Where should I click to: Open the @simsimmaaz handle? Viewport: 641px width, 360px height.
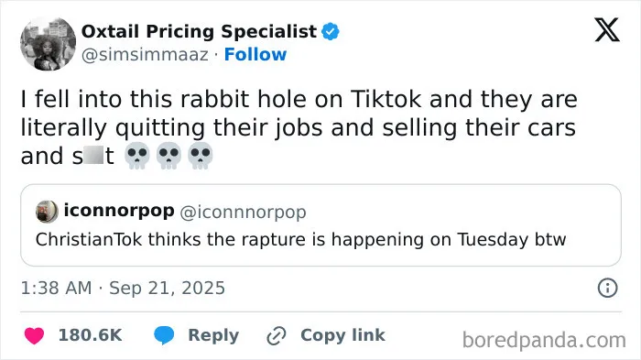pos(145,55)
